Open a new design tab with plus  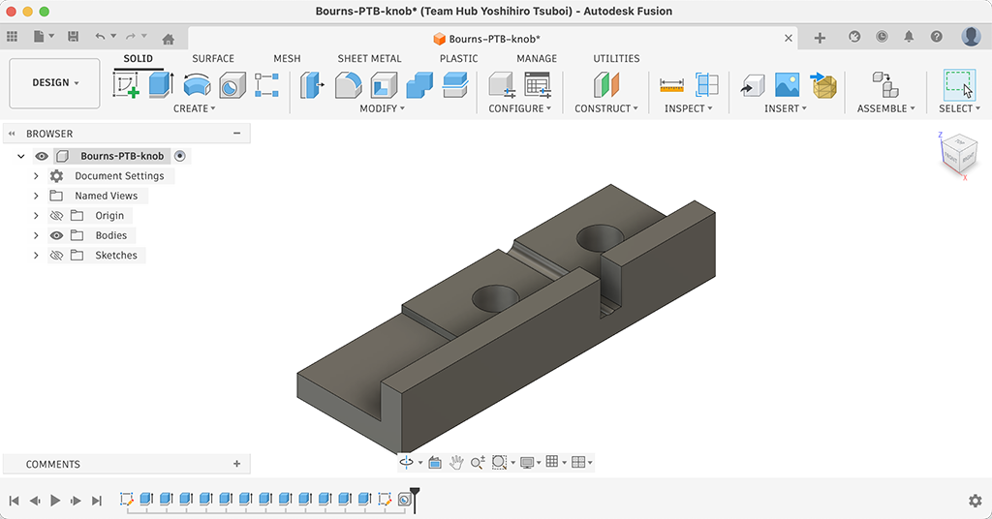click(x=820, y=38)
